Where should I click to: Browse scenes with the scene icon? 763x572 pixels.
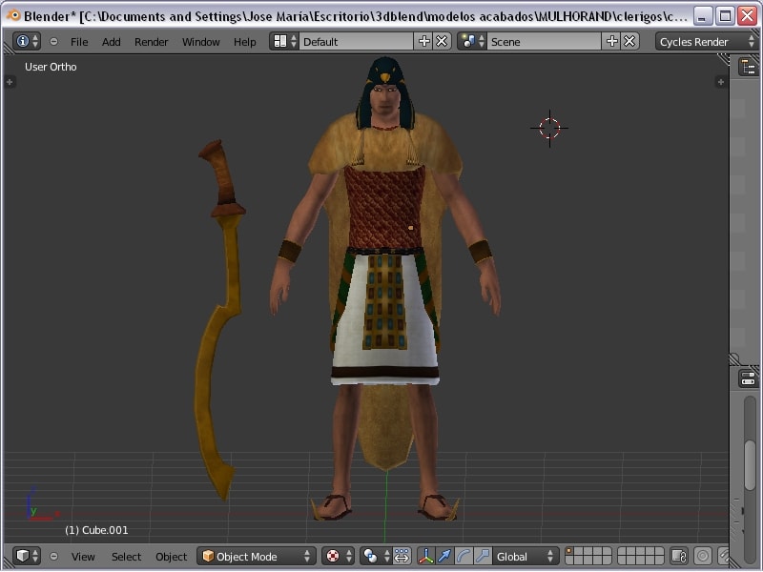(472, 41)
